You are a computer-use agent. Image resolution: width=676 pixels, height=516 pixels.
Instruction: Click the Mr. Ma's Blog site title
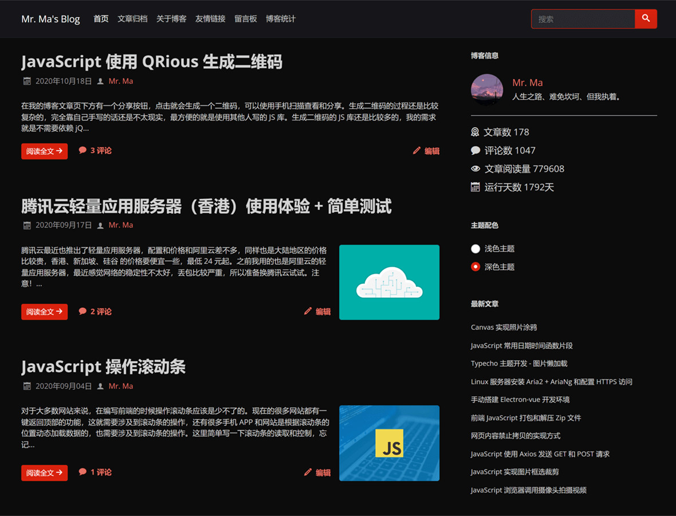[x=50, y=19]
